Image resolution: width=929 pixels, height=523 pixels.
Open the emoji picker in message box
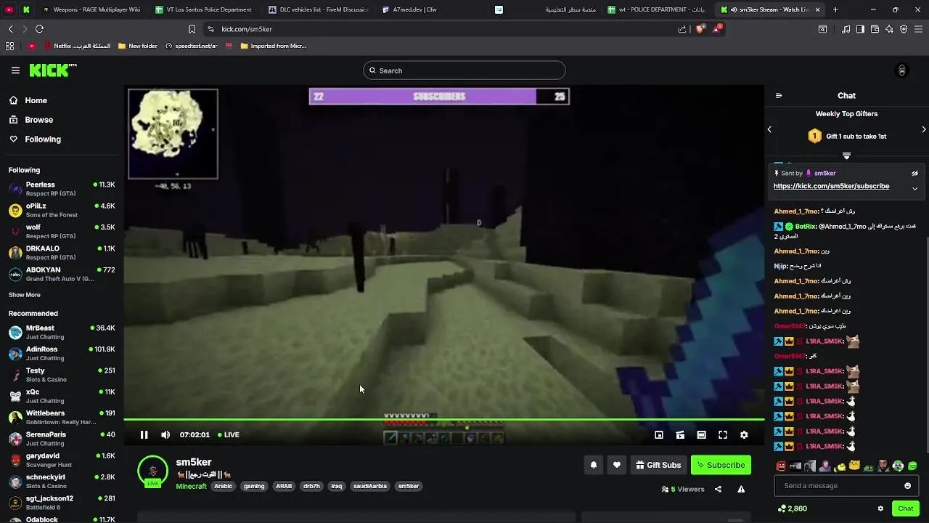tap(907, 486)
